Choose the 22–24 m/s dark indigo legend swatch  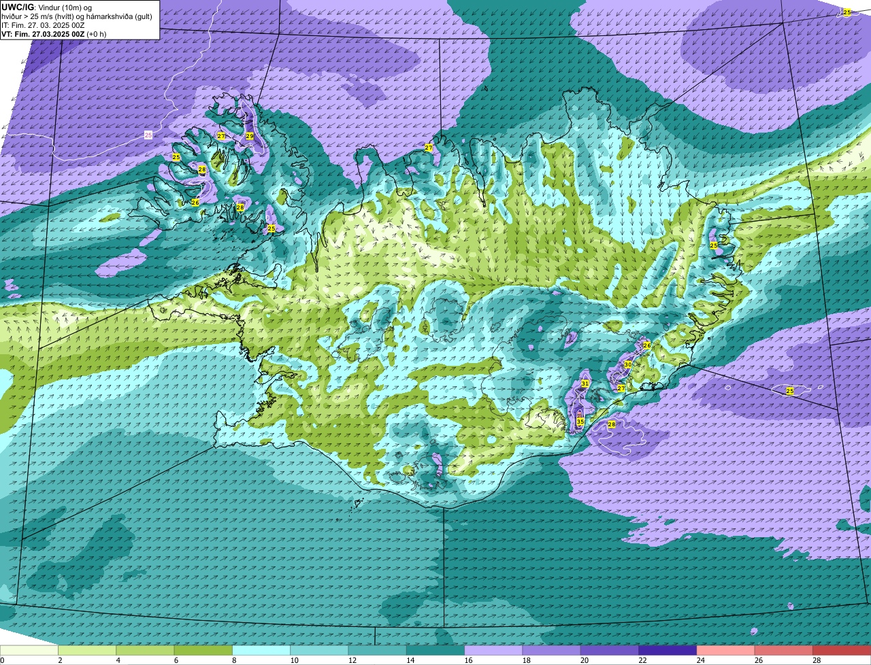[x=668, y=650]
